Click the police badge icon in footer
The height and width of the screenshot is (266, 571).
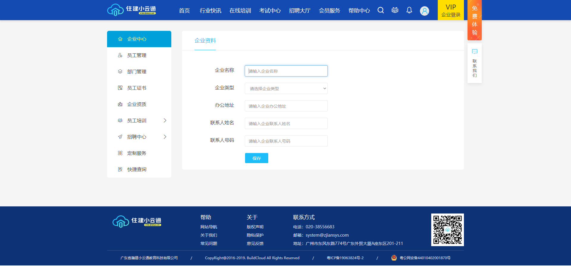394,258
